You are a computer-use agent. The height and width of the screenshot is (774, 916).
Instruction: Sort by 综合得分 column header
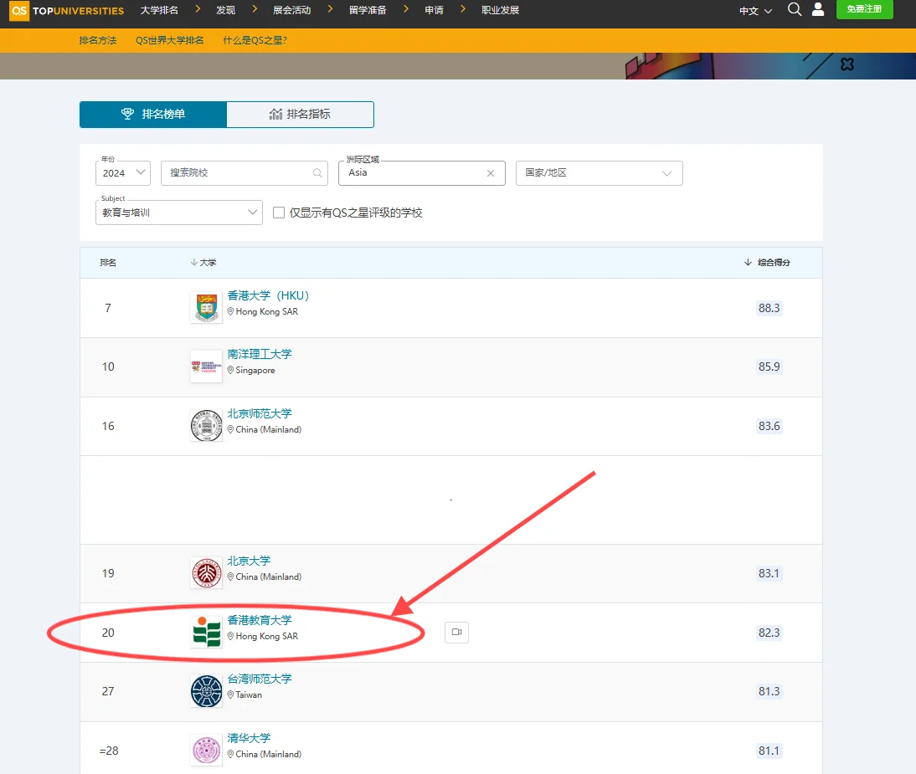[767, 263]
